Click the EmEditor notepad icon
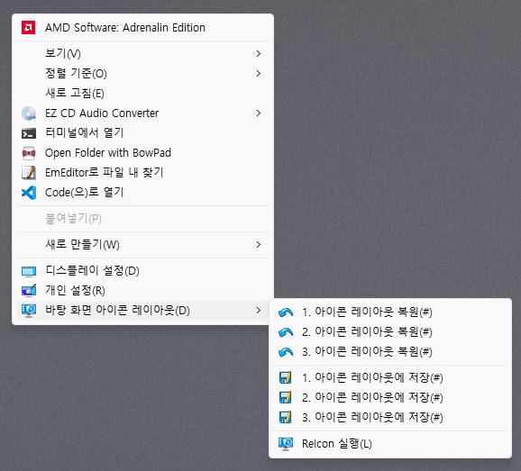The width and height of the screenshot is (521, 471). pyautogui.click(x=29, y=173)
